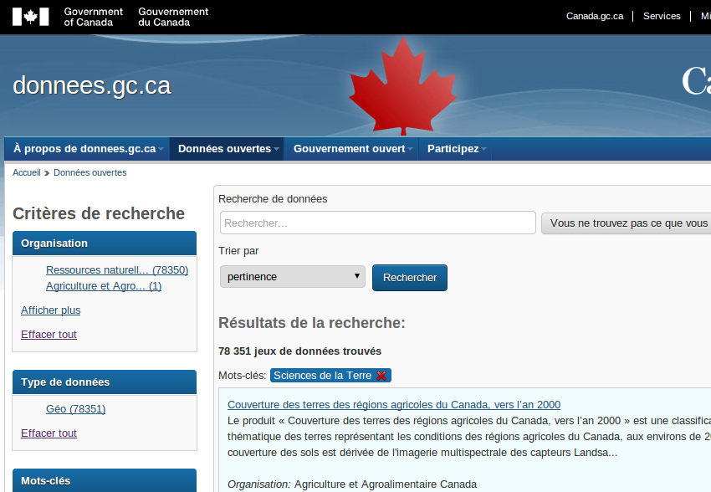The height and width of the screenshot is (492, 711).
Task: Open Couverture des terres des régions agricoles result
Action: [394, 404]
